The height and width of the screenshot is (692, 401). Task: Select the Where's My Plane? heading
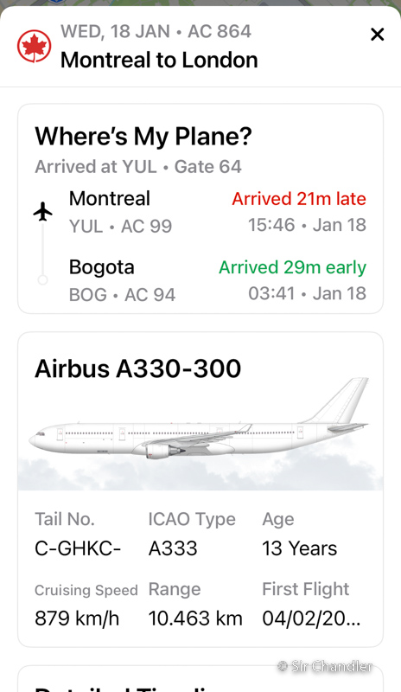click(143, 136)
